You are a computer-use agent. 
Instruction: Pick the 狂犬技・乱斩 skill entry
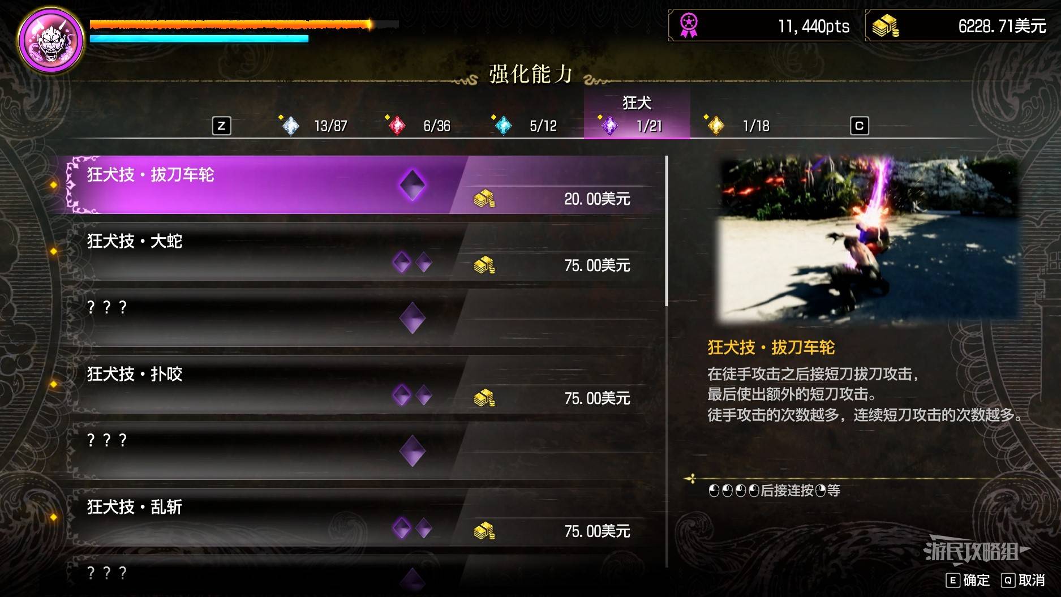pyautogui.click(x=365, y=517)
